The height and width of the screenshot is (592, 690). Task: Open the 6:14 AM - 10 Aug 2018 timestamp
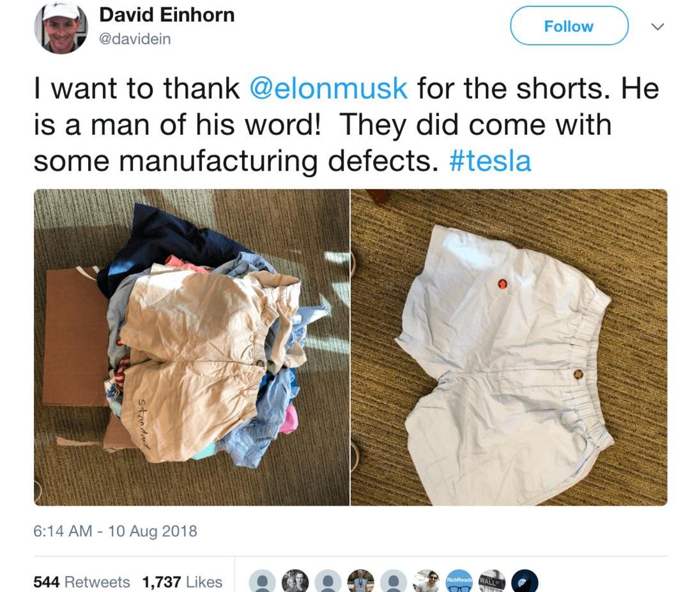point(115,531)
